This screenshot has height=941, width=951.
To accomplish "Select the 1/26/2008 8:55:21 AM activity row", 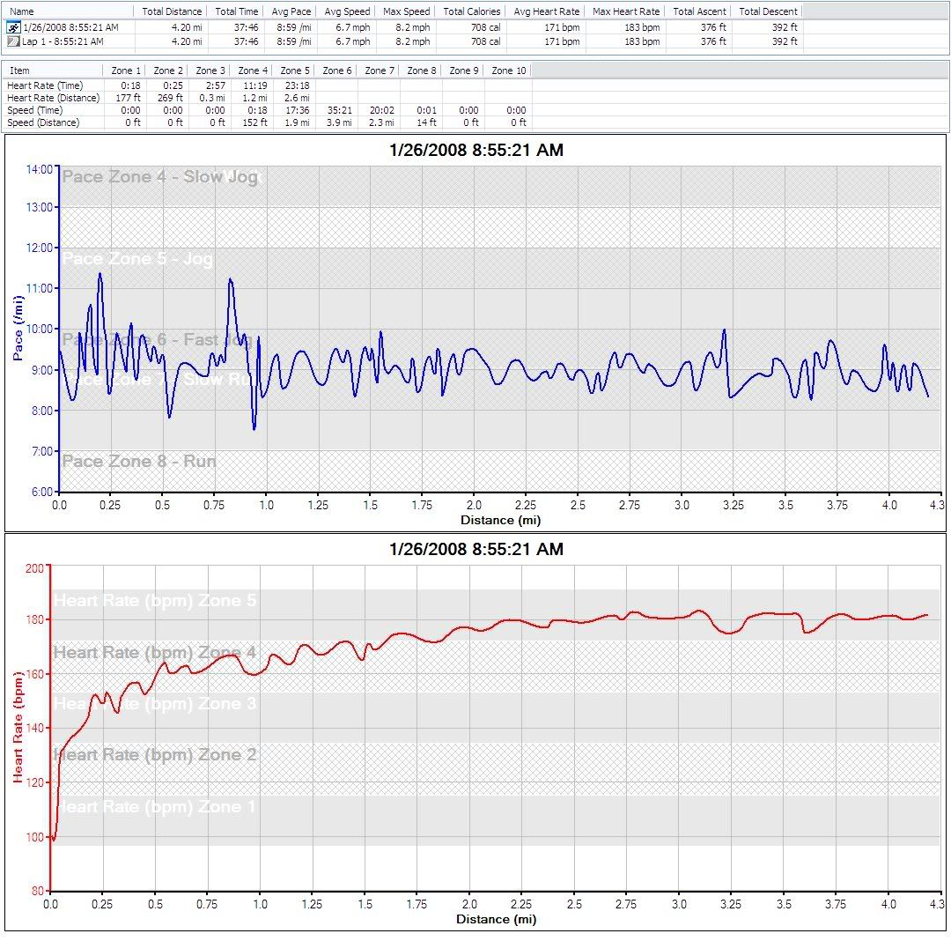I will [70, 28].
